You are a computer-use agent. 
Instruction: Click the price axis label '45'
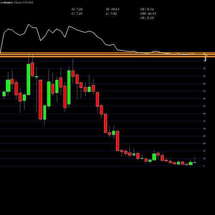coord(204,106)
